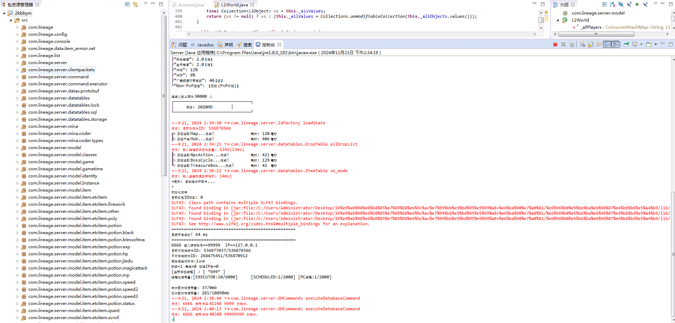
Task: Click the Open Console icon
Action: pos(649,44)
